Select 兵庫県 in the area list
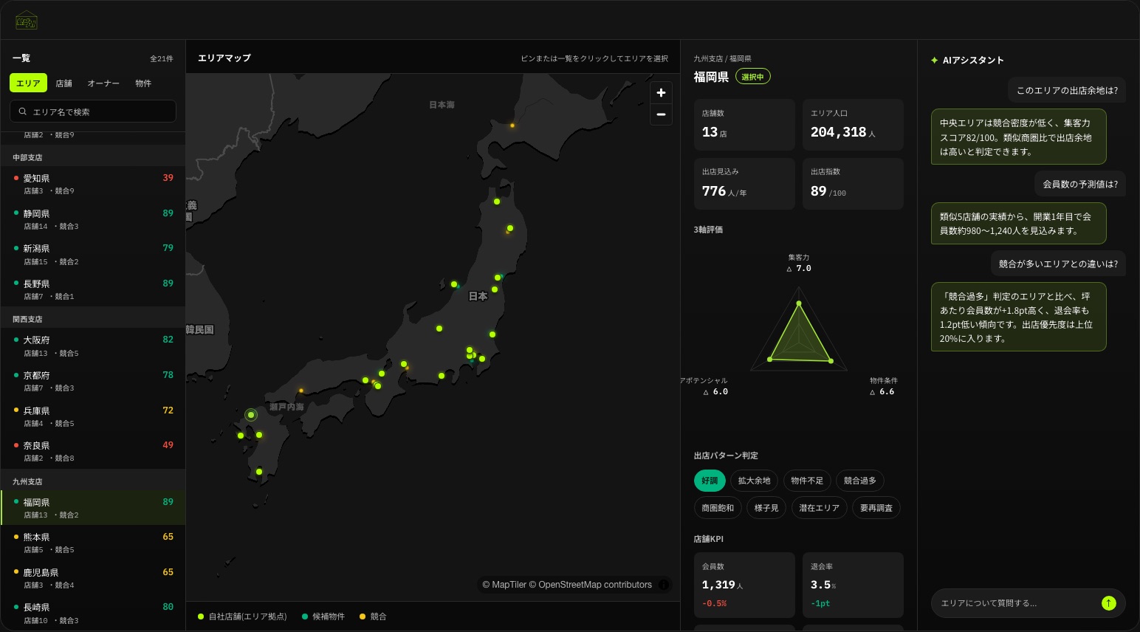This screenshot has height=632, width=1140. (x=93, y=416)
